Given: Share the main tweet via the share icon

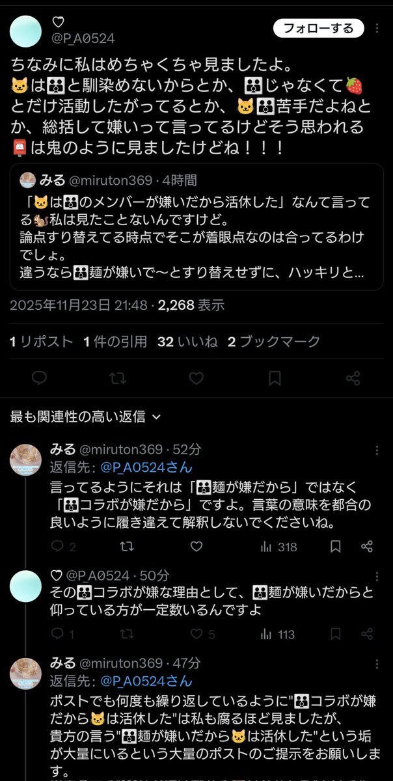Looking at the screenshot, I should point(352,377).
